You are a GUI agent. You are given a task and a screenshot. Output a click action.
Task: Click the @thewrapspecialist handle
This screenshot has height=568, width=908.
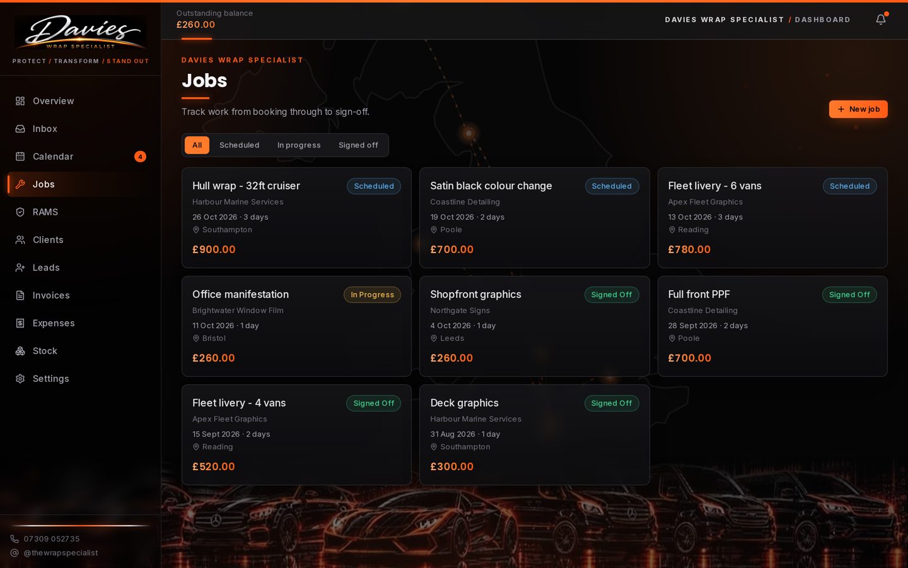click(x=61, y=553)
